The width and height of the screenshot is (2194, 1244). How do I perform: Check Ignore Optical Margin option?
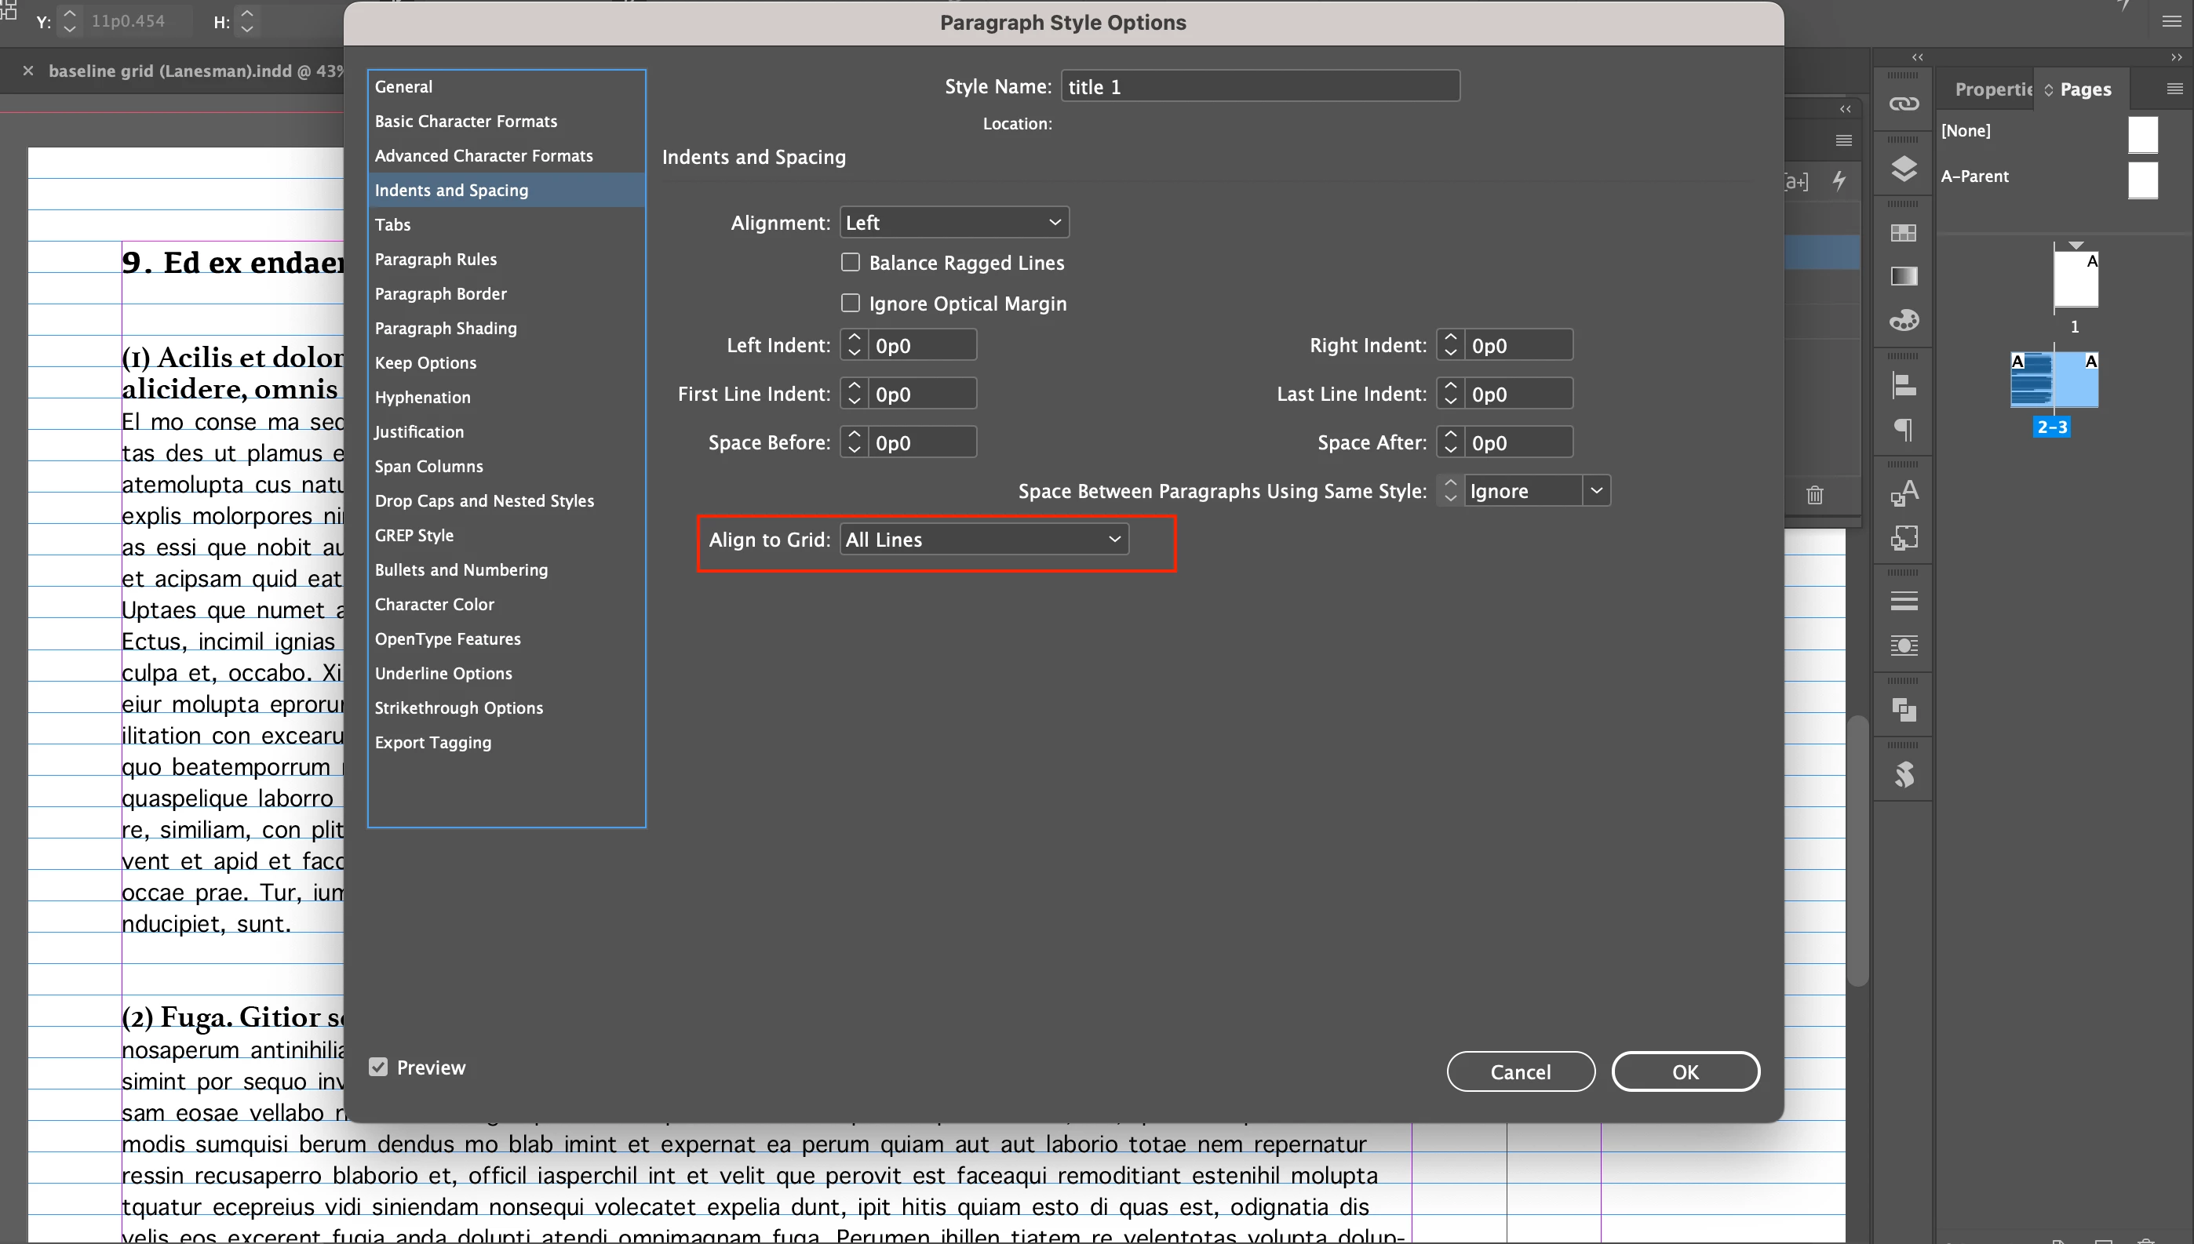pyautogui.click(x=851, y=304)
